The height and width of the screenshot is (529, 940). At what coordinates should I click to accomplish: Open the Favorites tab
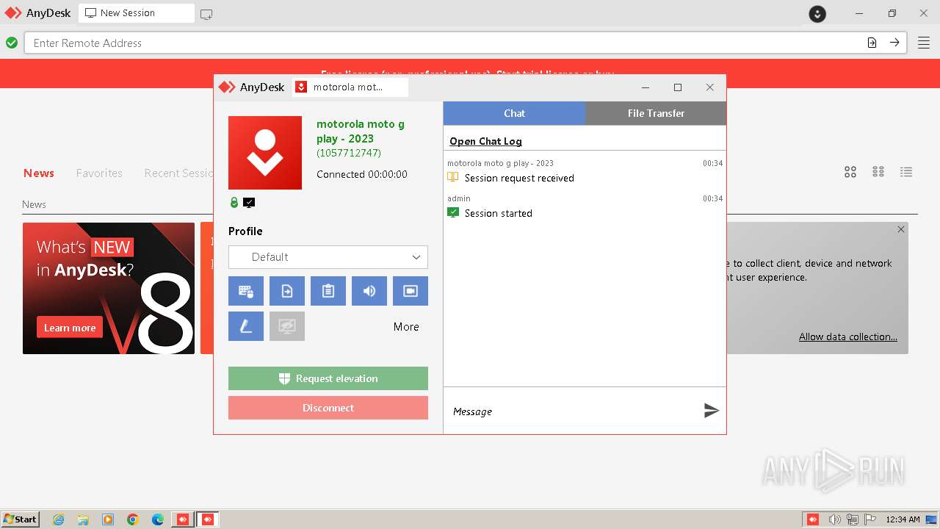pyautogui.click(x=99, y=173)
